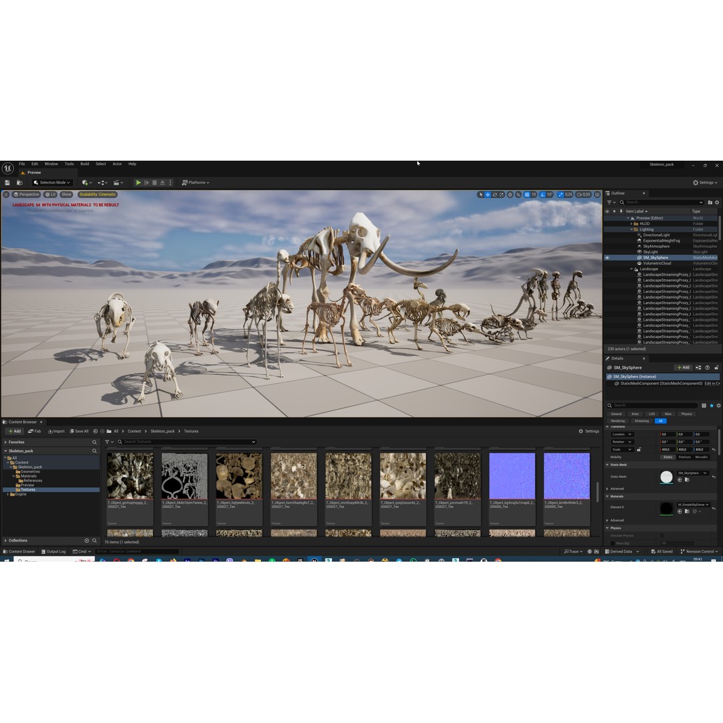This screenshot has width=723, height=723.
Task: Open the cinematics clapperboard dropdown
Action: click(118, 183)
